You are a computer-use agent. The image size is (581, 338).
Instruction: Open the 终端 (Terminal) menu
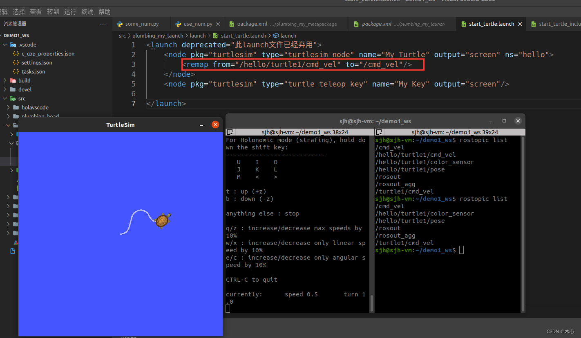pos(87,12)
